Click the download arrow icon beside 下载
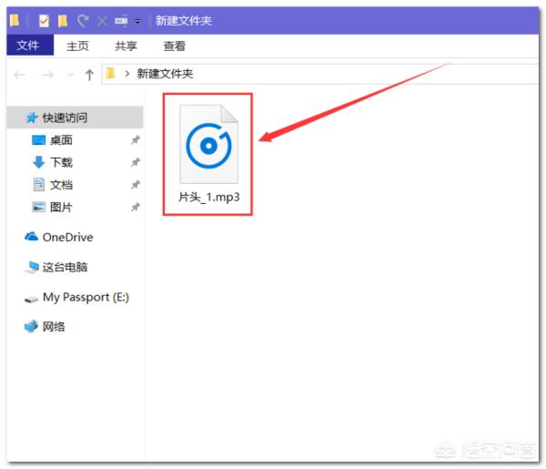 pyautogui.click(x=38, y=162)
